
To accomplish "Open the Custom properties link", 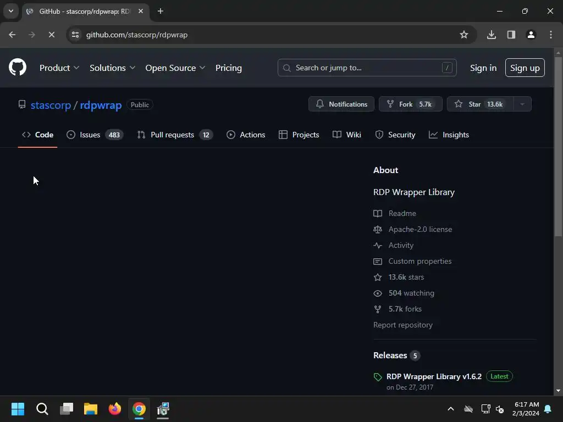I will pyautogui.click(x=420, y=261).
